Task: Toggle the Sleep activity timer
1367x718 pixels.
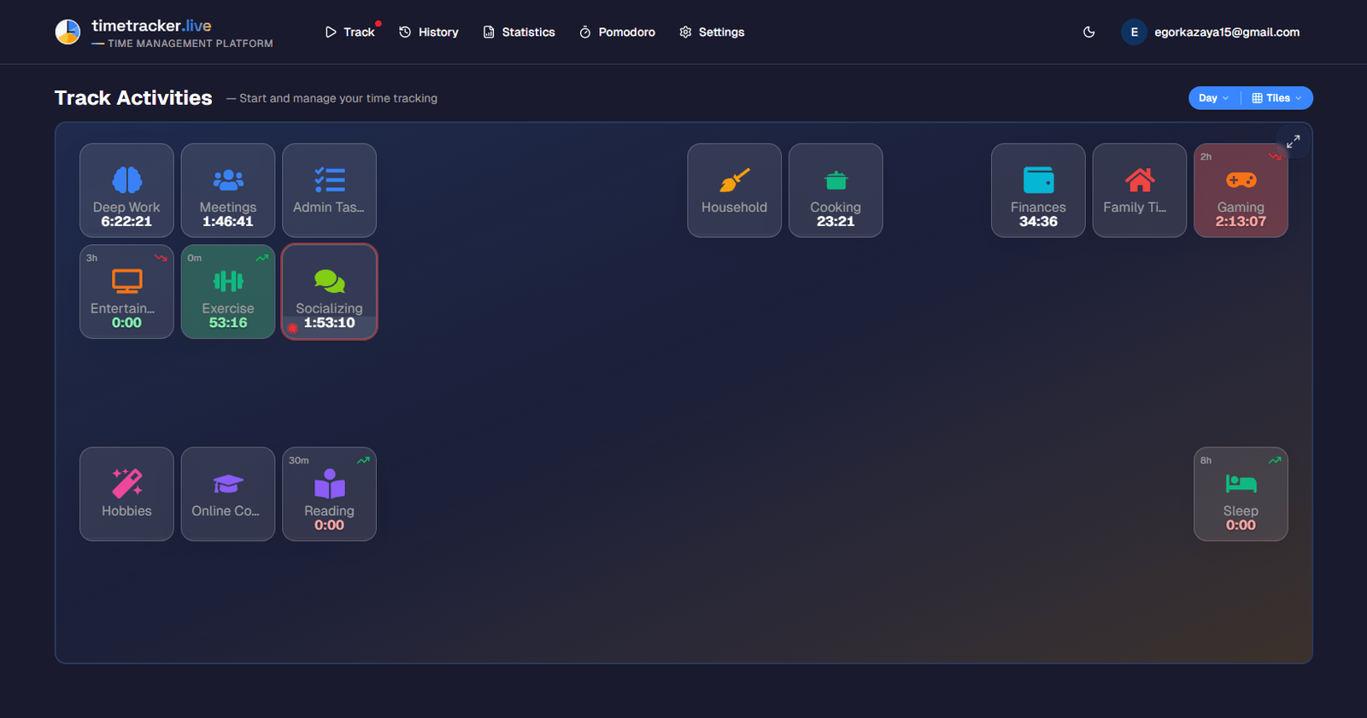Action: coord(1241,494)
